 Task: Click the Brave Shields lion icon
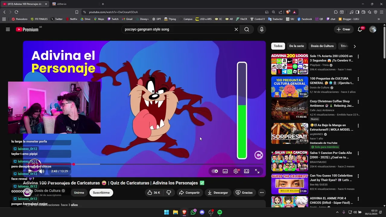pyautogui.click(x=288, y=12)
